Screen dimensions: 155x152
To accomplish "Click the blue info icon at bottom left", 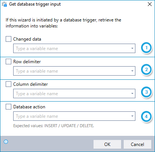I will (6, 142).
